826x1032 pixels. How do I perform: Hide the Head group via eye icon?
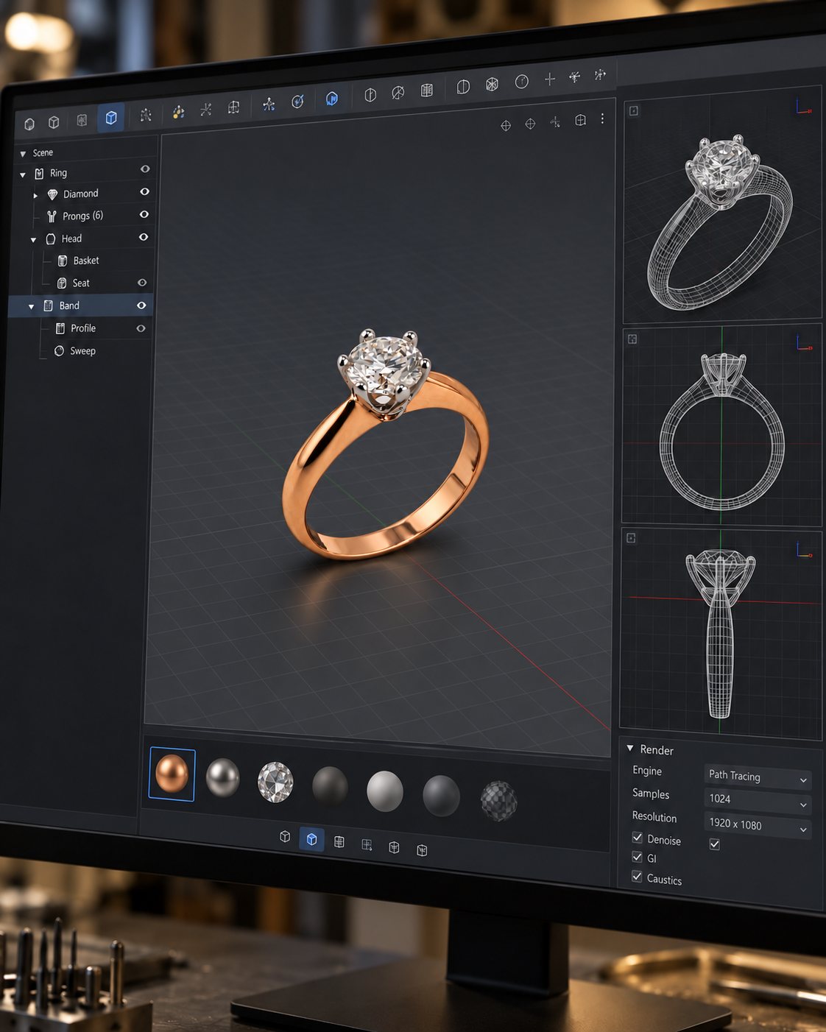pyautogui.click(x=144, y=237)
